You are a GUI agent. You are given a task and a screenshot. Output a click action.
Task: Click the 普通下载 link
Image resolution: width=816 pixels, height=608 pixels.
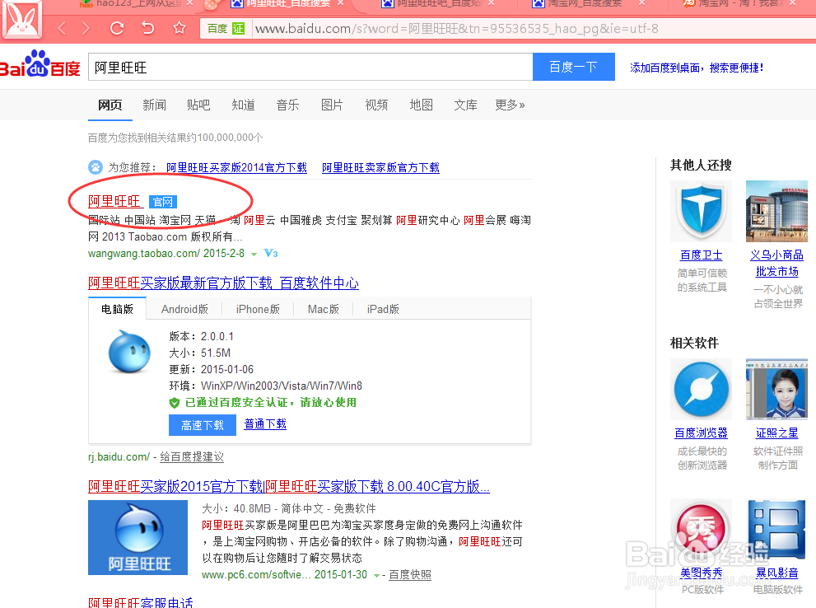pos(265,423)
